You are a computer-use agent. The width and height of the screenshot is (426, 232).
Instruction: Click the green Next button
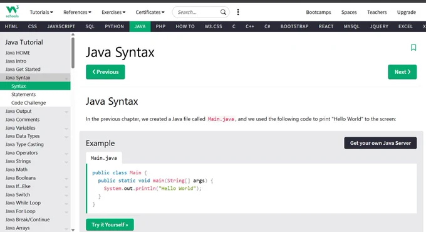point(402,72)
